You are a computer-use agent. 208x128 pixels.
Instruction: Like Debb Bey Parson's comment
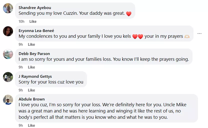coord(31,67)
